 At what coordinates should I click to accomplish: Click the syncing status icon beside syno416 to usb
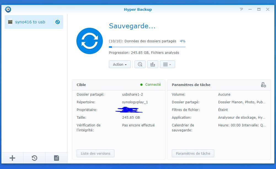tap(58, 22)
